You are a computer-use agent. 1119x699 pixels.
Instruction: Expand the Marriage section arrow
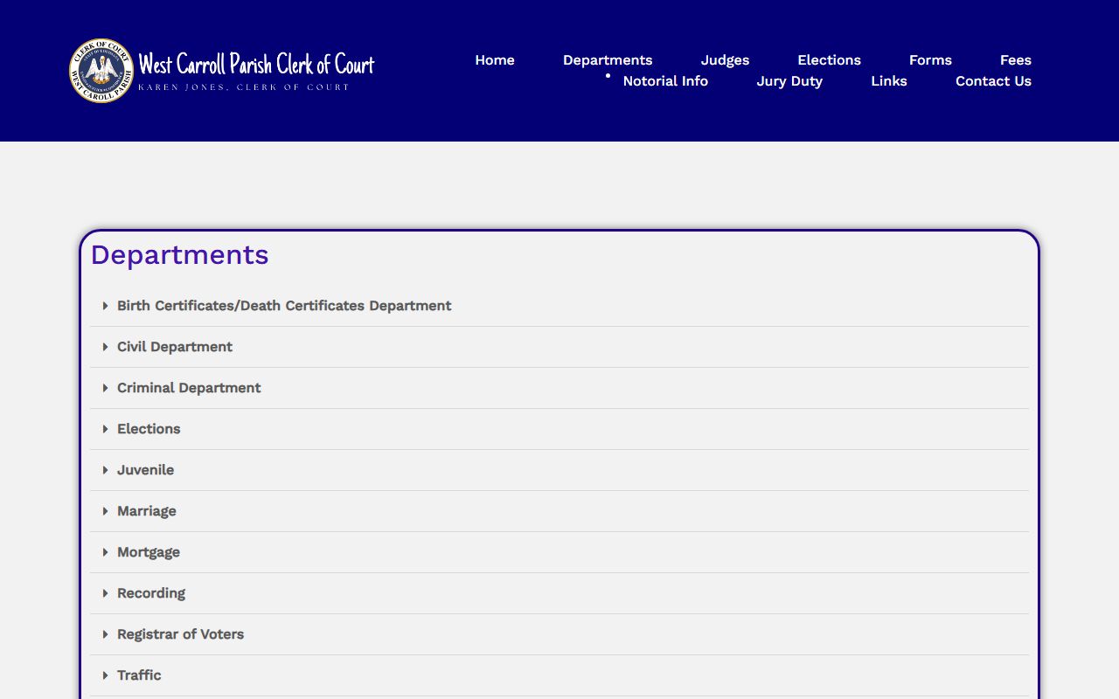105,511
